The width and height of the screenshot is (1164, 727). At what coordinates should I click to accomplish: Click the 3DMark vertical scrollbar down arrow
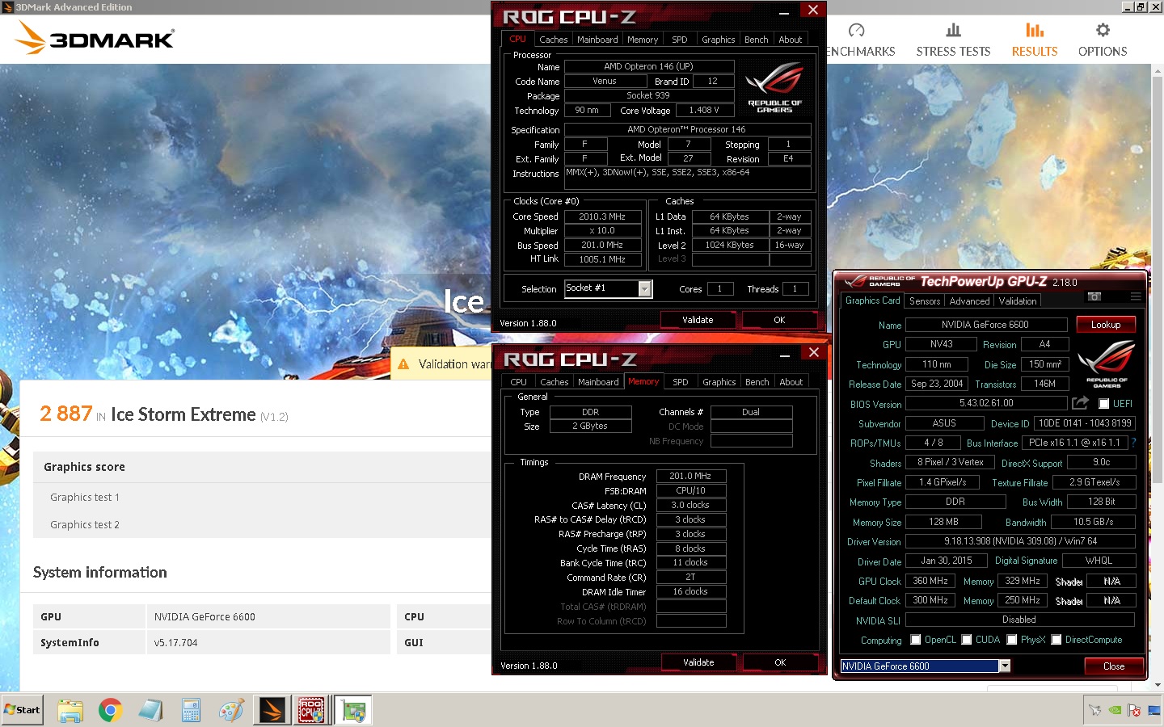coord(1158,685)
